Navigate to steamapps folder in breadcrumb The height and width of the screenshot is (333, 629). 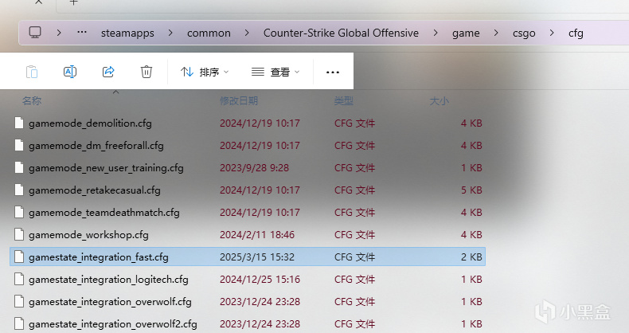click(x=127, y=33)
